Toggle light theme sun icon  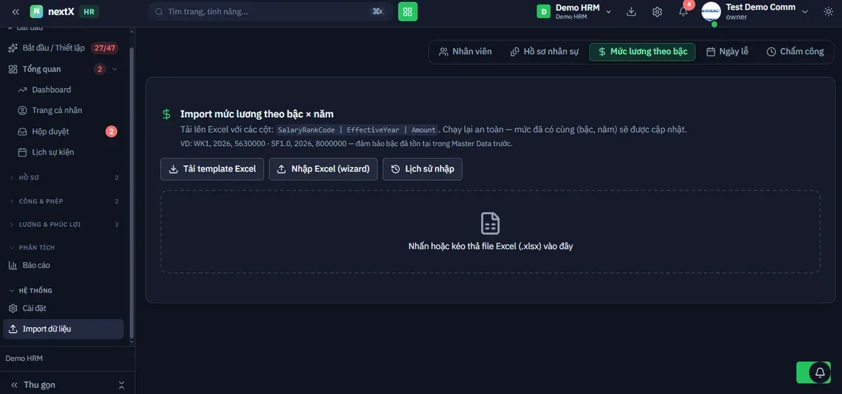828,12
